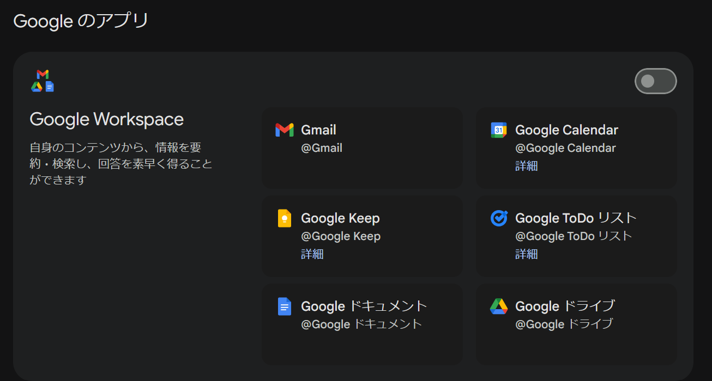Viewport: 712px width, 381px height.
Task: Click the Gmail icon
Action: click(285, 130)
